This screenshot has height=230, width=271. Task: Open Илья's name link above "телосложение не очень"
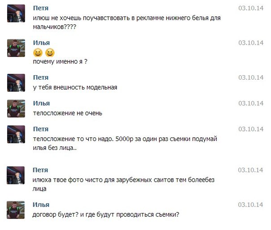(42, 103)
